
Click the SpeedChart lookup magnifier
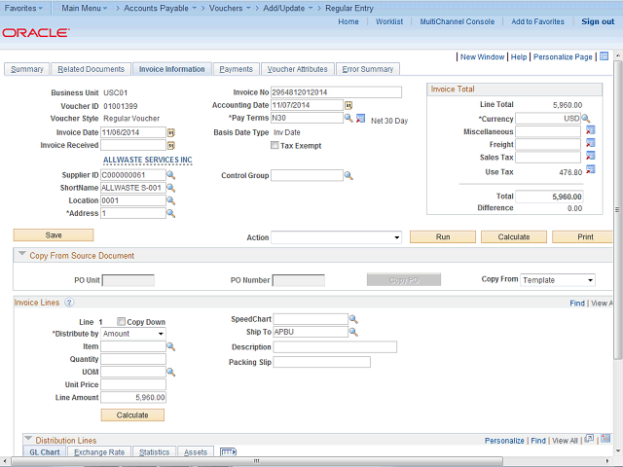(x=353, y=319)
